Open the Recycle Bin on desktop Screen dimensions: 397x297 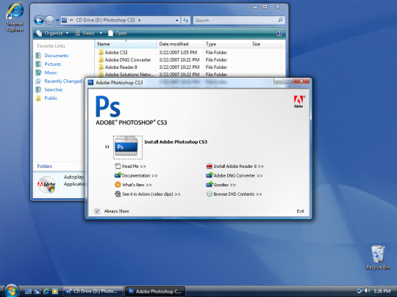click(378, 257)
